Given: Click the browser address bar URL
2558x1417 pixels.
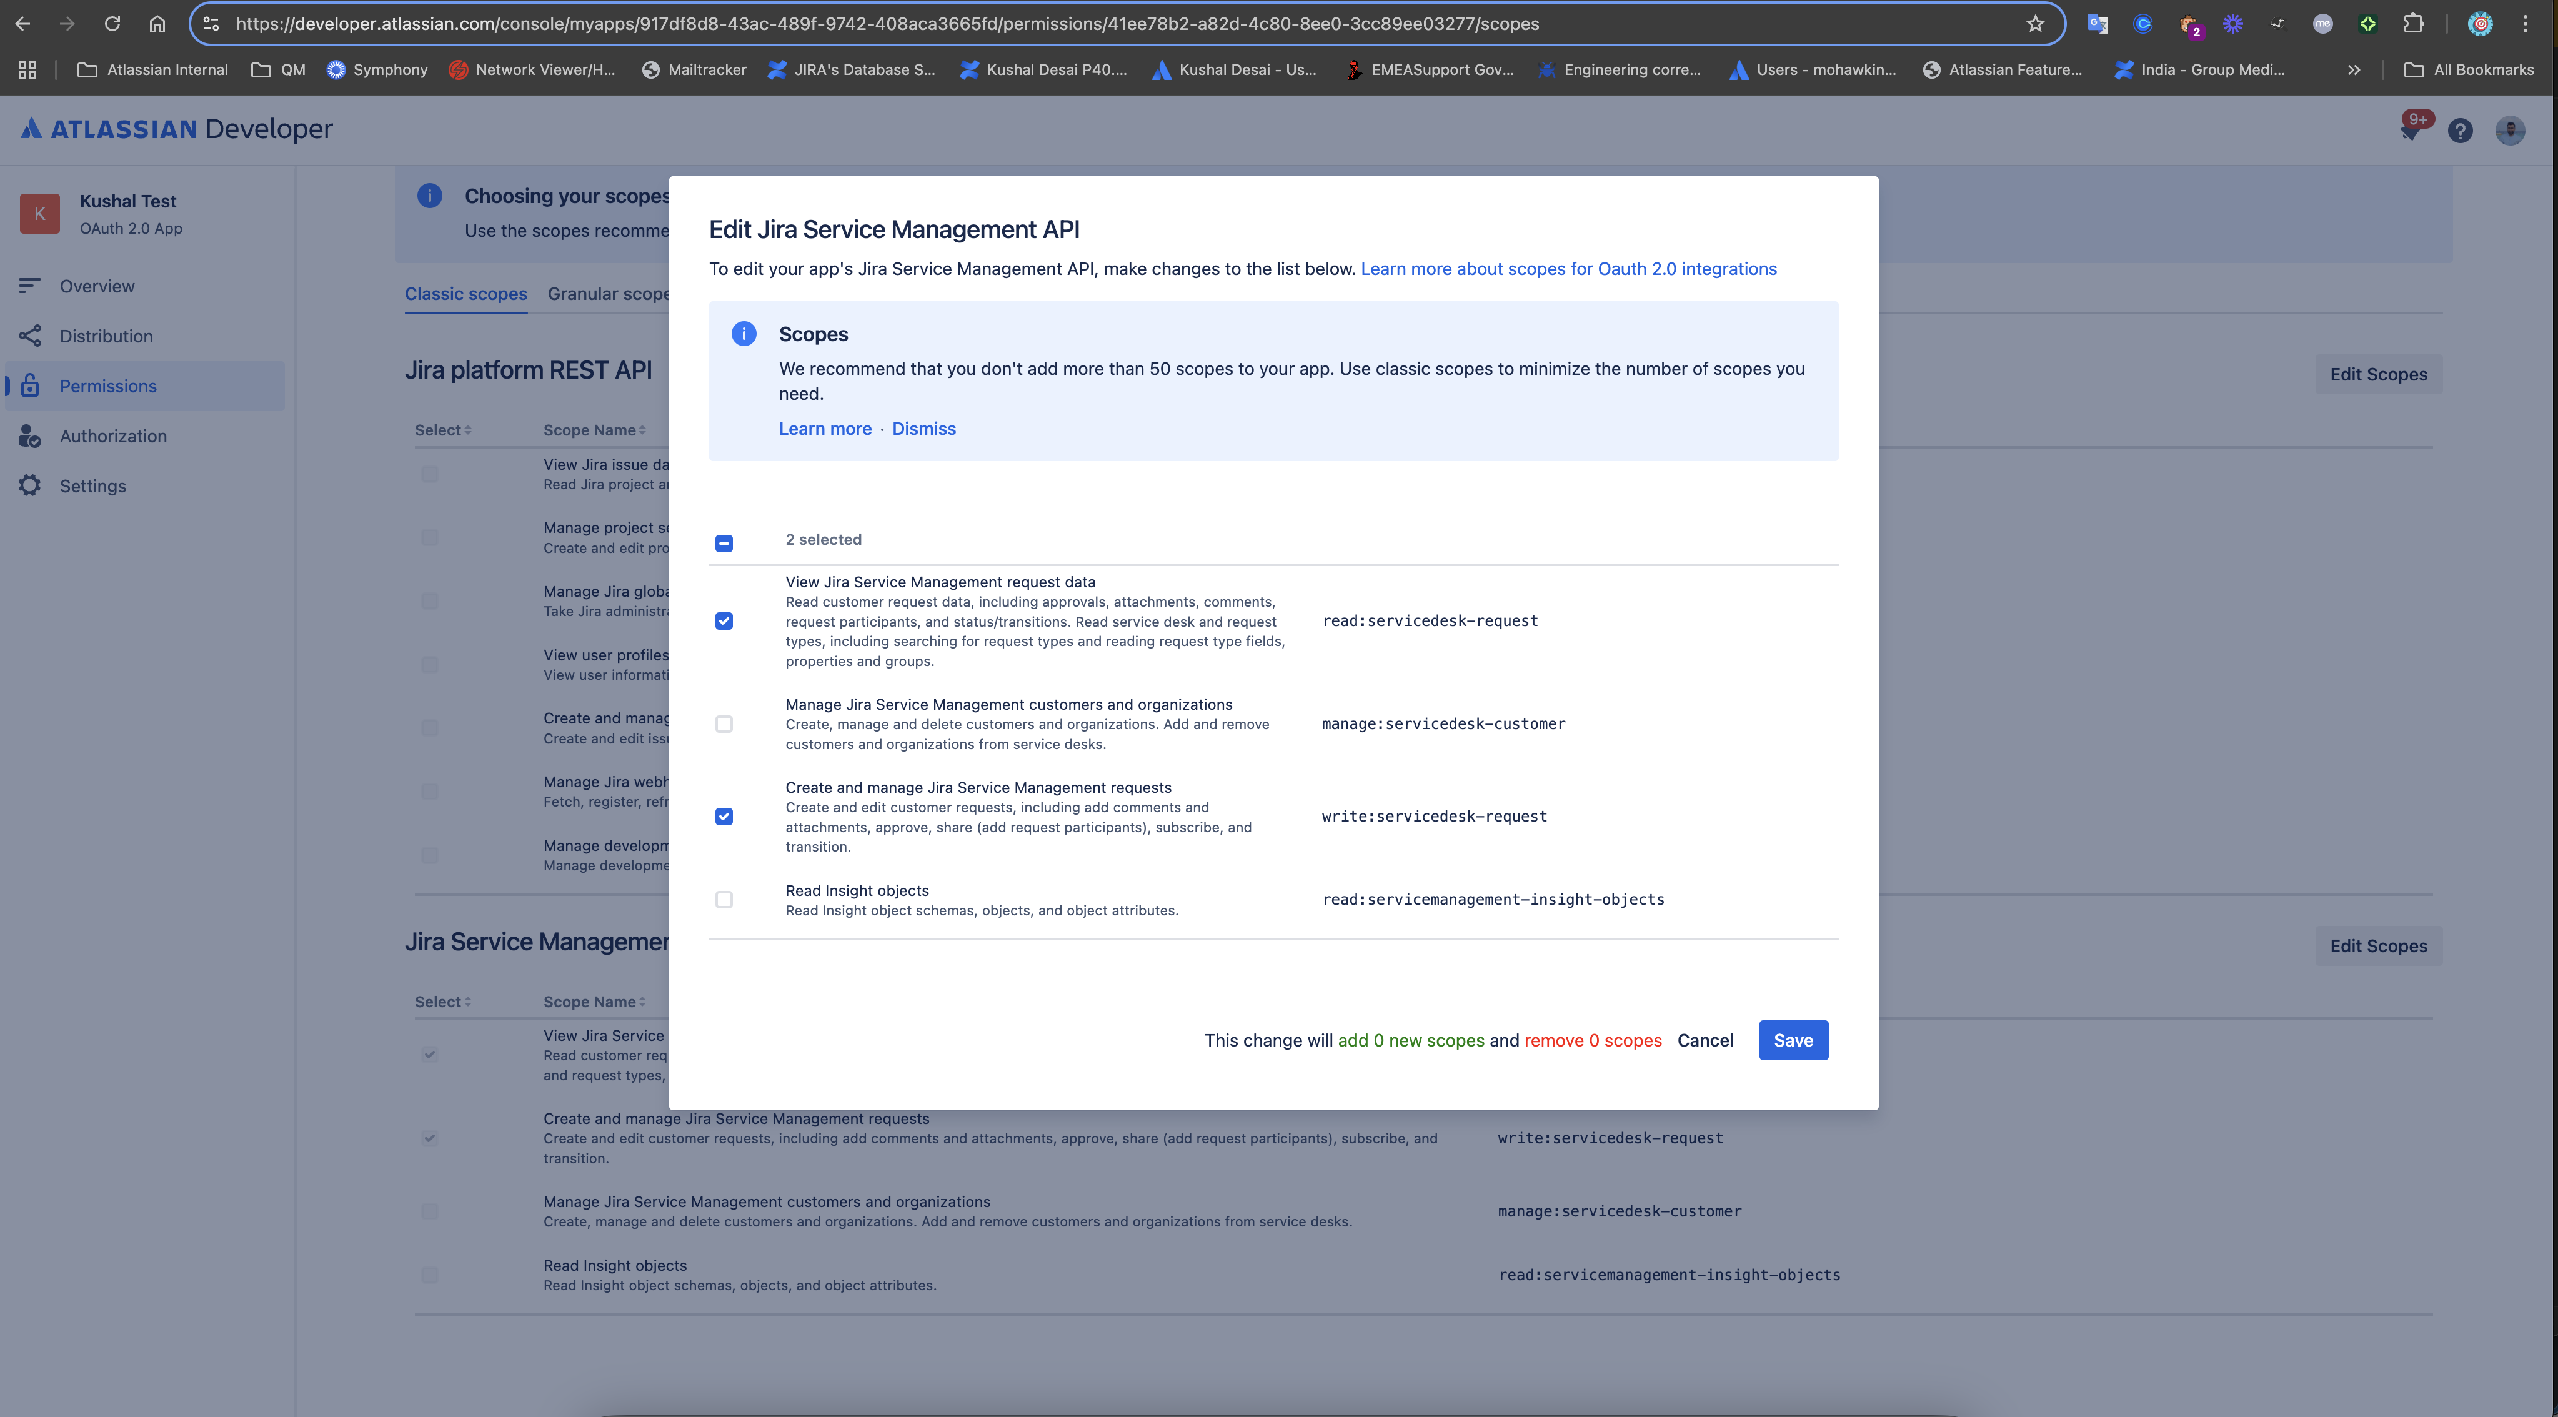Looking at the screenshot, I should (x=887, y=24).
